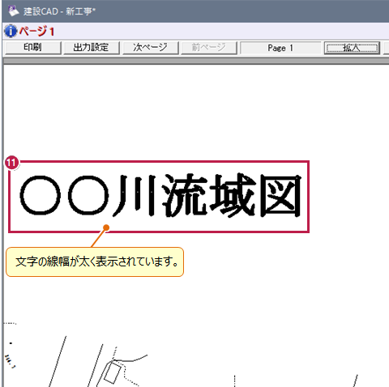Select the second circle symbol in the title
The width and height of the screenshot is (389, 387).
88,195
